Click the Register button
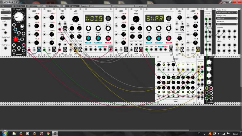This screenshot has width=242, height=136. [x=84, y=6]
